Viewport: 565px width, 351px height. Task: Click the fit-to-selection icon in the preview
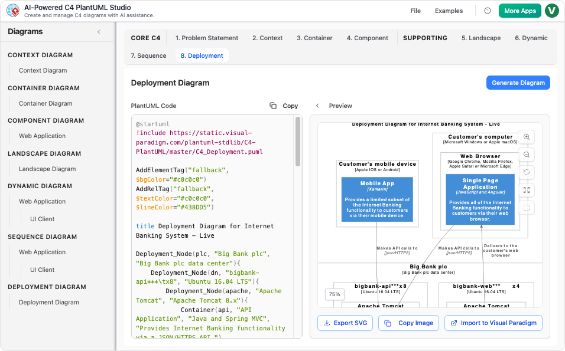[526, 208]
